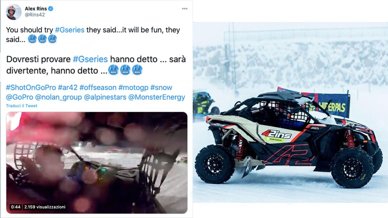Open the @MonsterEnergy mention
388x218 pixels.
point(157,97)
